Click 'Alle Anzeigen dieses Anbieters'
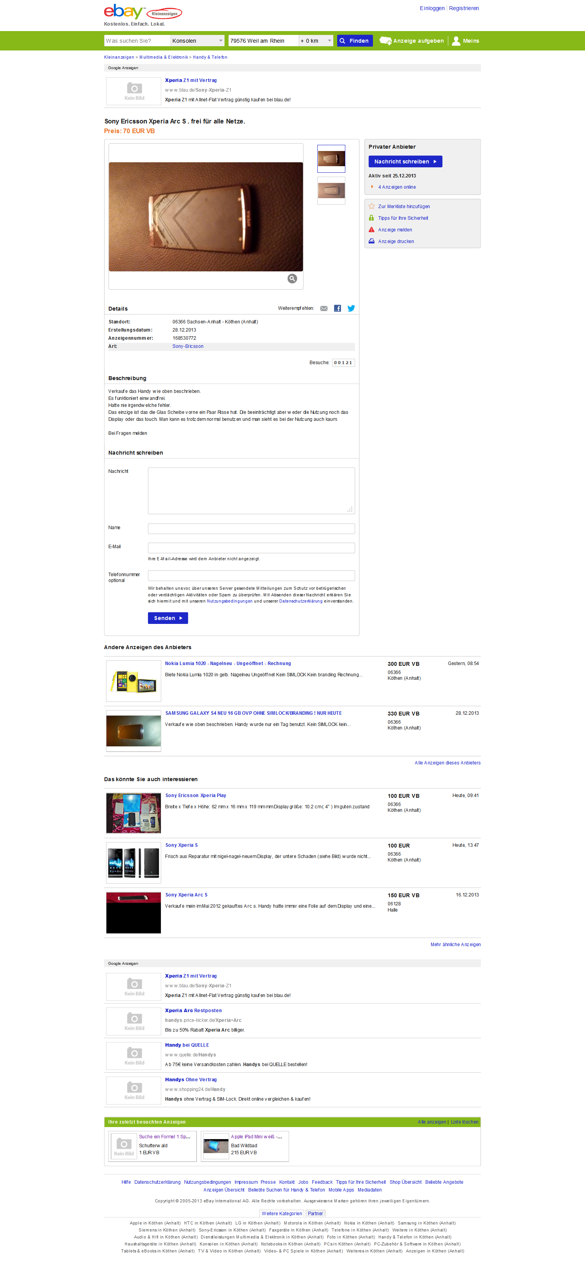This screenshot has width=585, height=1261. click(x=447, y=763)
